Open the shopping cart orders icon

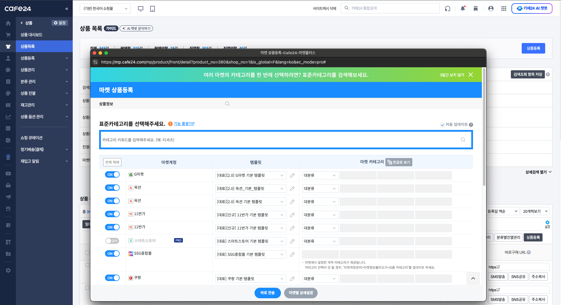coord(8,35)
